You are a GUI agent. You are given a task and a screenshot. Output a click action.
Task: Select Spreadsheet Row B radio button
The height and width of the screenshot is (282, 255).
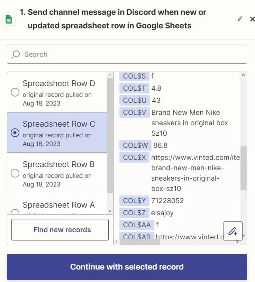point(15,173)
